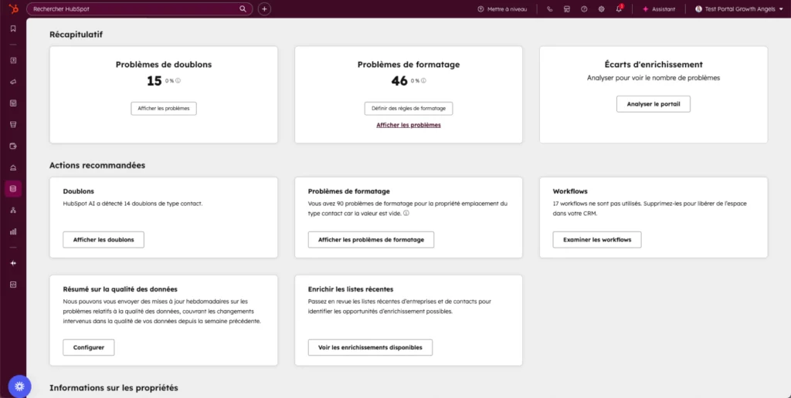Screen dimensions: 791x398
Task: Open the help question-mark icon
Action: tap(584, 9)
